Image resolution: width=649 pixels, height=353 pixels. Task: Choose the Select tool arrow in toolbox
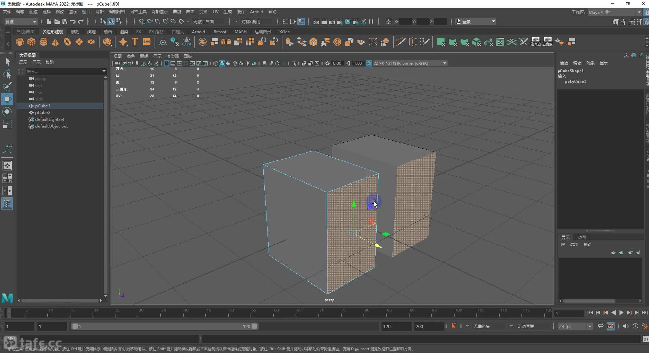click(x=7, y=62)
